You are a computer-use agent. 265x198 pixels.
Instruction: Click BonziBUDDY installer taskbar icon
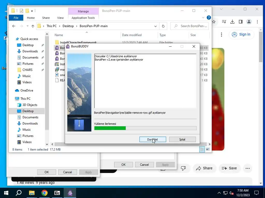pos(70,193)
